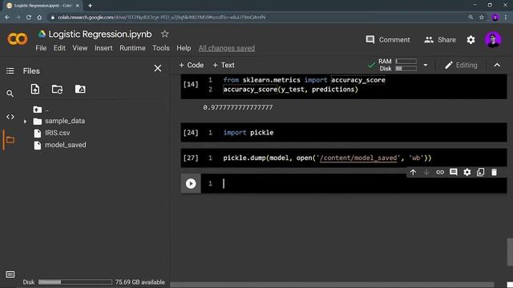Viewport: 513px width, 288px height.
Task: Collapse the header with the chevron up
Action: pos(497,65)
